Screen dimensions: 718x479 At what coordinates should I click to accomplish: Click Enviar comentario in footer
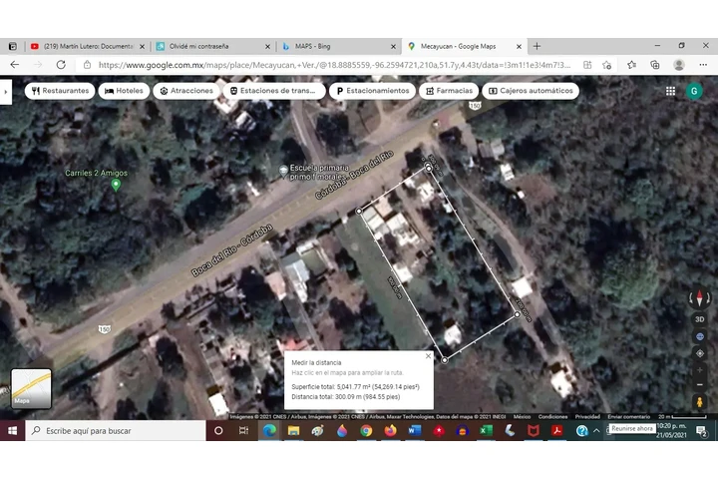click(628, 417)
